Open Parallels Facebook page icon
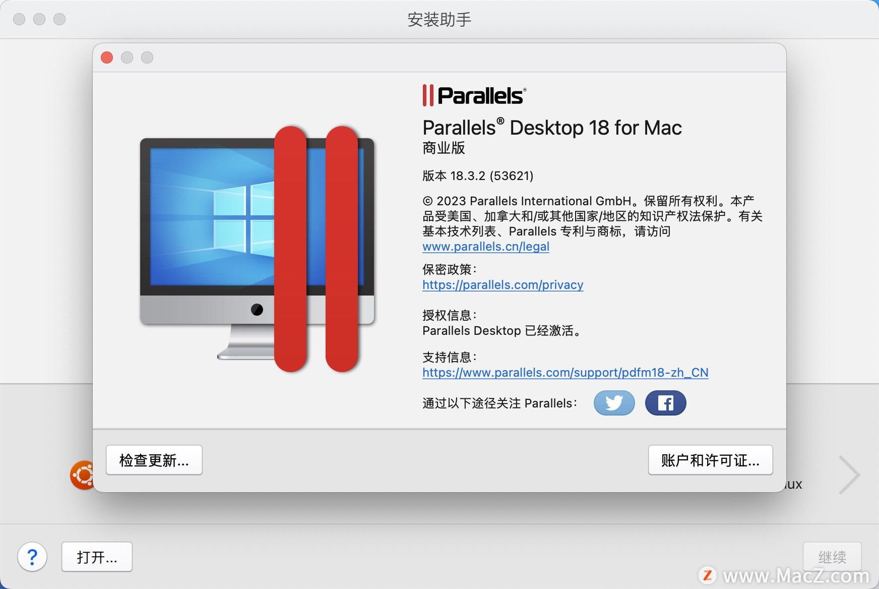 coord(665,403)
